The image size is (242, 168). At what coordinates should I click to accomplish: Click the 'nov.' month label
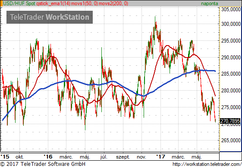point(141,157)
